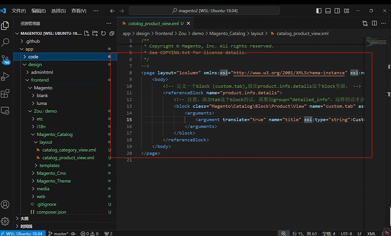
Task: Click the New File icon in explorer header
Action: pyautogui.click(x=86, y=34)
